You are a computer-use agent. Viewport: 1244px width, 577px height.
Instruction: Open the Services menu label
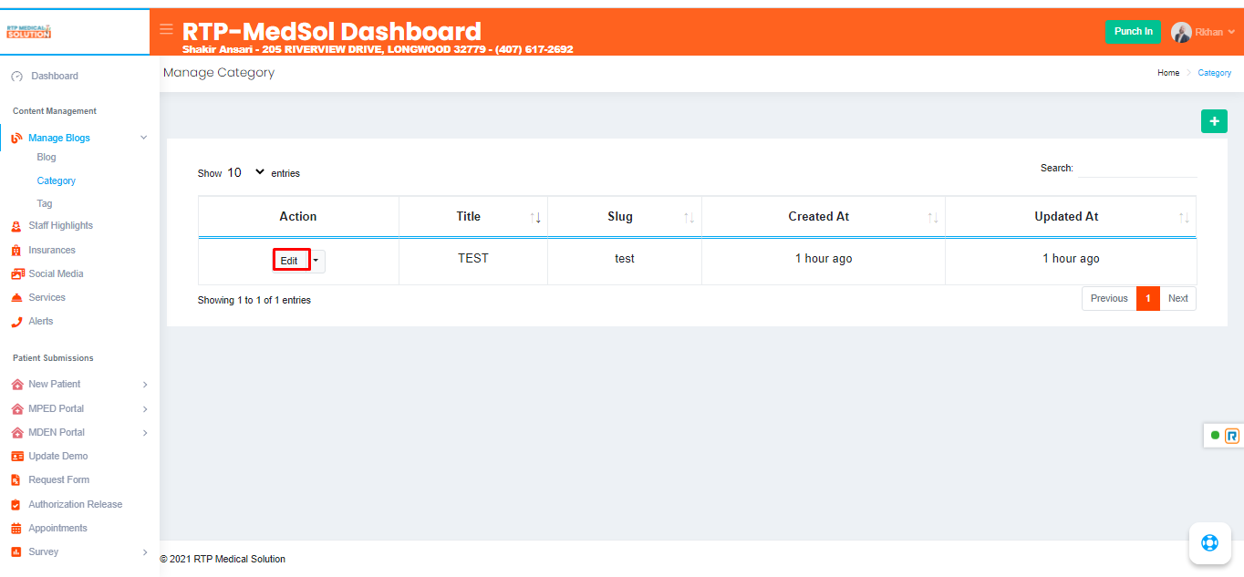(47, 298)
